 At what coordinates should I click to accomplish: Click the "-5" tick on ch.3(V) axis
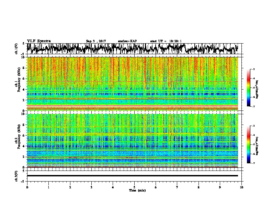pyautogui.click(x=23, y=182)
